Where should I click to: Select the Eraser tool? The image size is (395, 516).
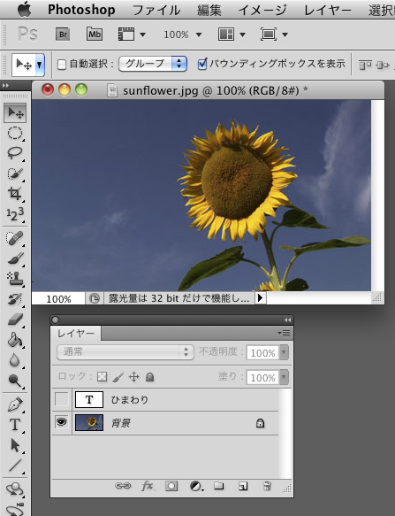tap(15, 320)
